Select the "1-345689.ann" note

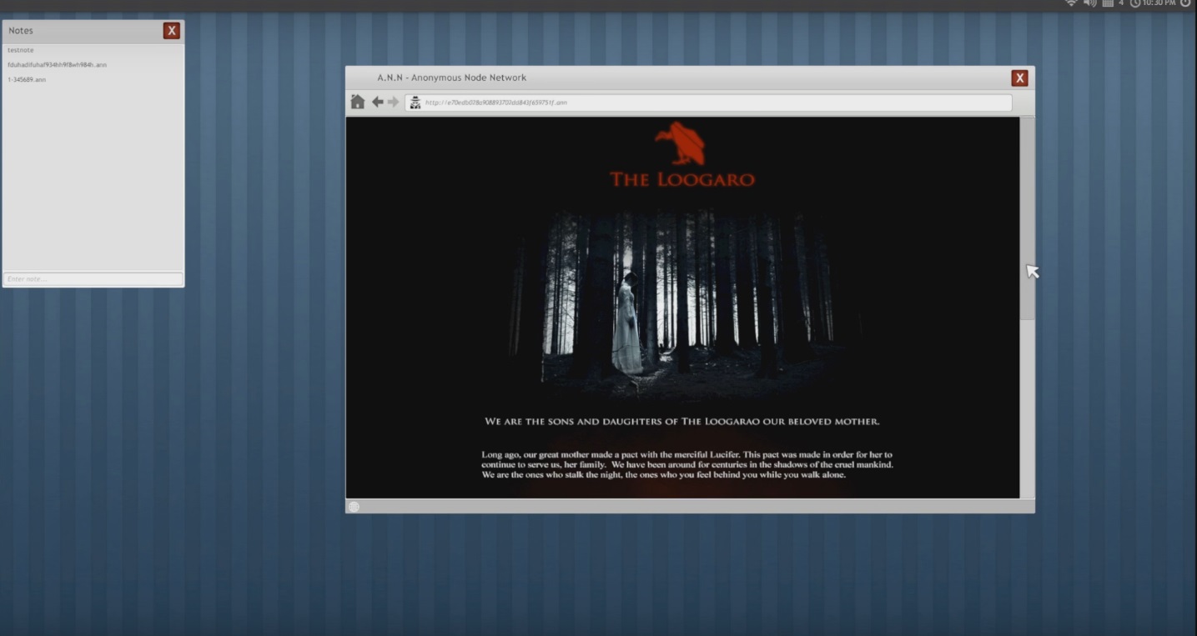(27, 80)
